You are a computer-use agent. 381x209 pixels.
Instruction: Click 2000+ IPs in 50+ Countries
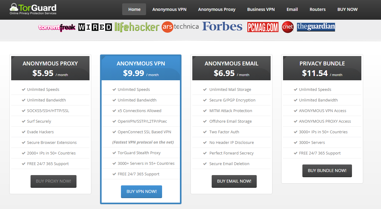tap(51, 153)
